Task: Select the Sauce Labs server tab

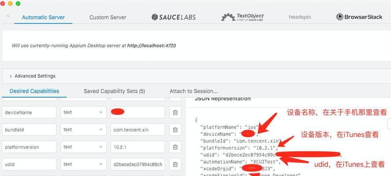Action: (174, 17)
